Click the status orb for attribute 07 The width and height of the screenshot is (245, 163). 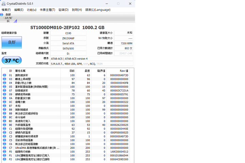click(4, 90)
